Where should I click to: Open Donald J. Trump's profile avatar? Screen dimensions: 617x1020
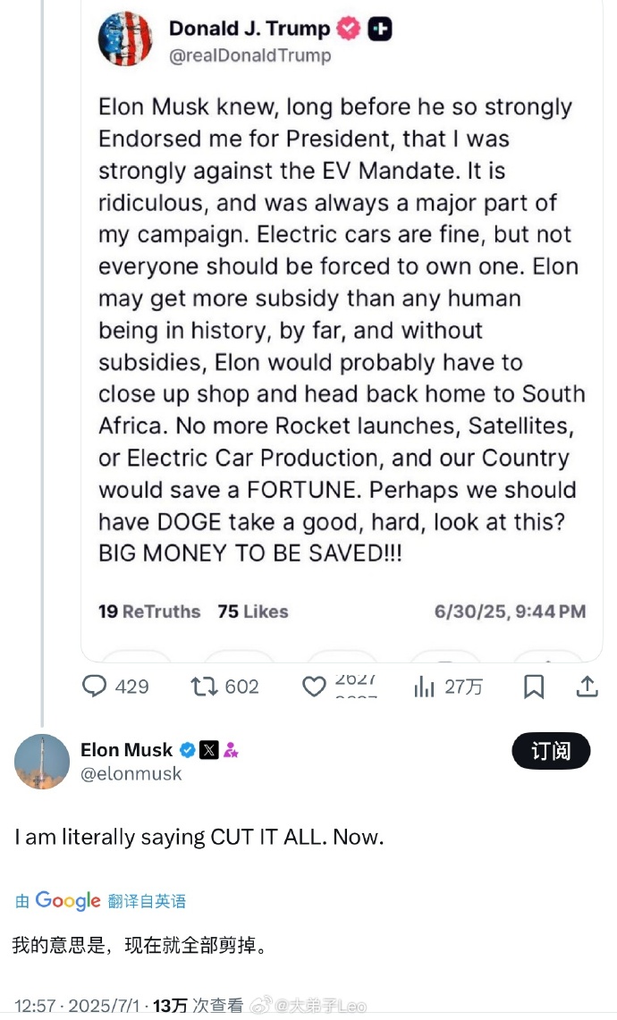pos(125,38)
